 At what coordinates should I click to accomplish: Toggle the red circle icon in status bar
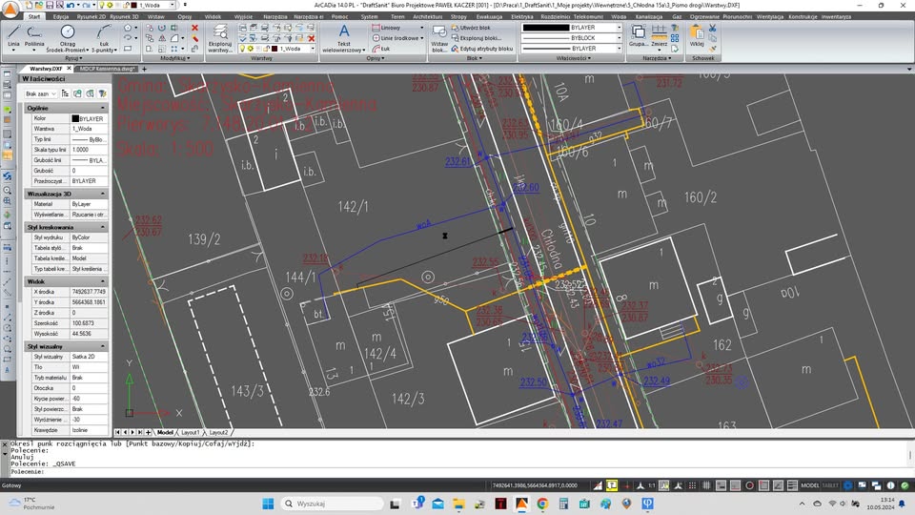749,485
